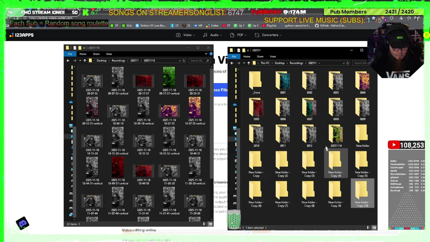Image resolution: width=430 pixels, height=242 pixels.
Task: Select the 0012 folder icon
Action: tap(309, 134)
